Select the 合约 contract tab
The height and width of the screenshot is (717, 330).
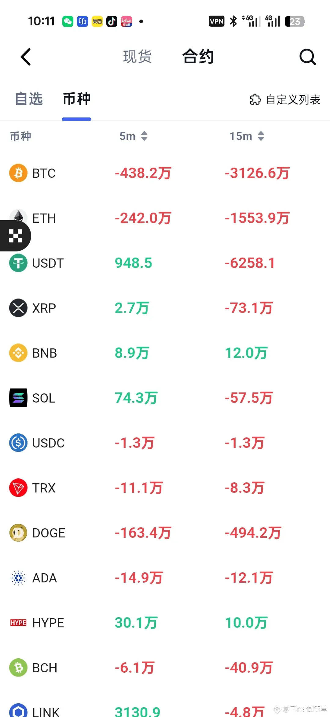point(198,57)
